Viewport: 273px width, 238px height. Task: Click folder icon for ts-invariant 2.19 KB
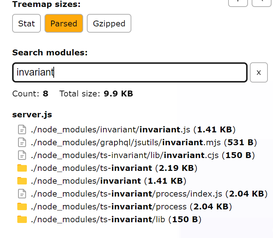(x=22, y=168)
